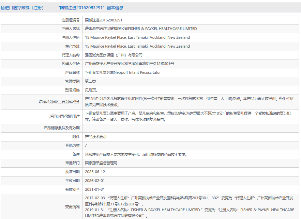The width and height of the screenshot is (301, 219).
Task: Click the 变更情况 label
Action: 72,207
